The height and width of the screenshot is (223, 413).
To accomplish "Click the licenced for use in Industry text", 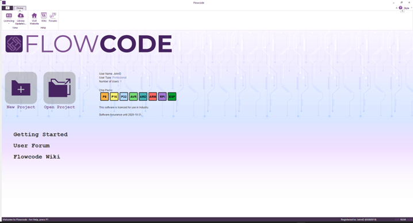I will (x=124, y=107).
